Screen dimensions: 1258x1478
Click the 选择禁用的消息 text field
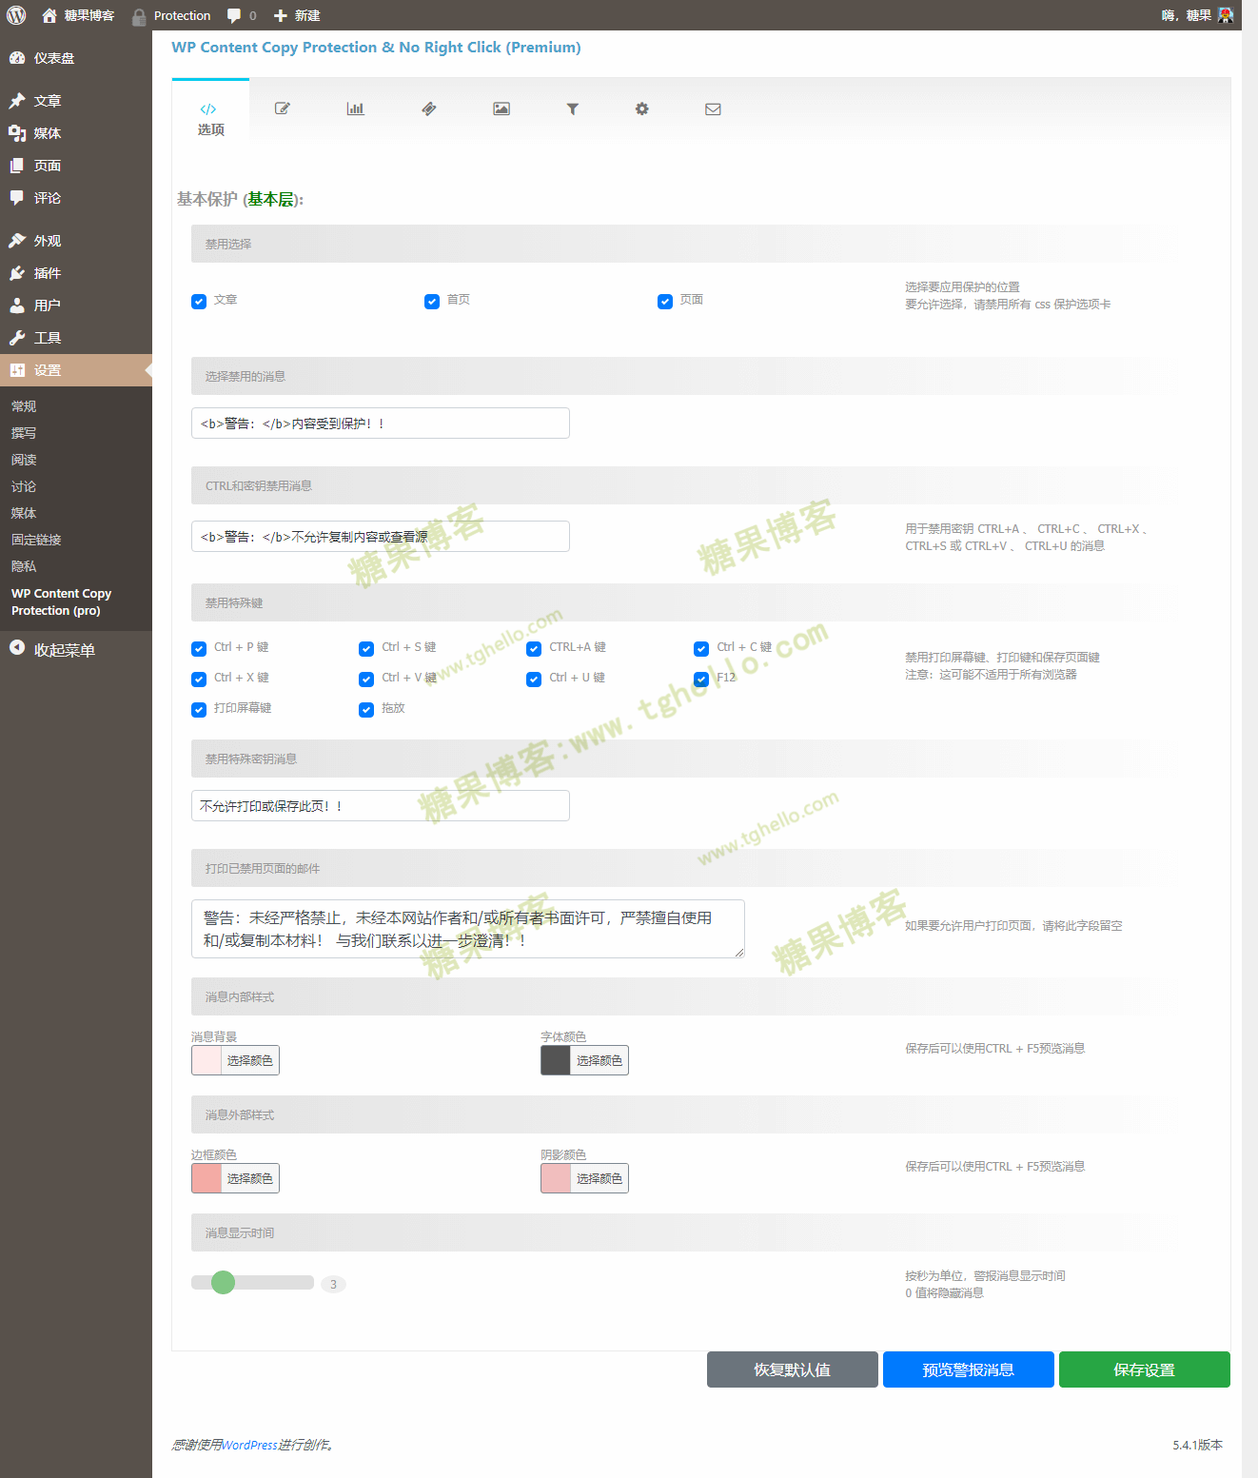point(381,424)
